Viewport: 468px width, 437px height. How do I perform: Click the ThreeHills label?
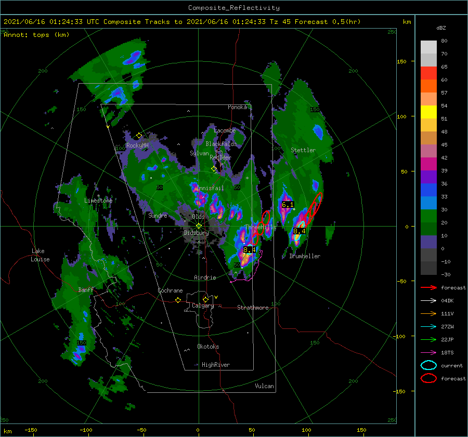pyautogui.click(x=261, y=227)
